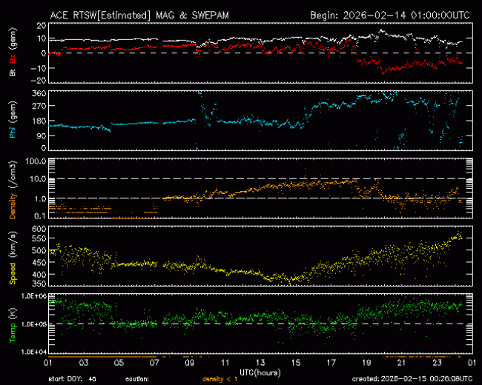Click the '1.0' tick on Density axis
This screenshot has width=482, height=385.
coord(40,199)
